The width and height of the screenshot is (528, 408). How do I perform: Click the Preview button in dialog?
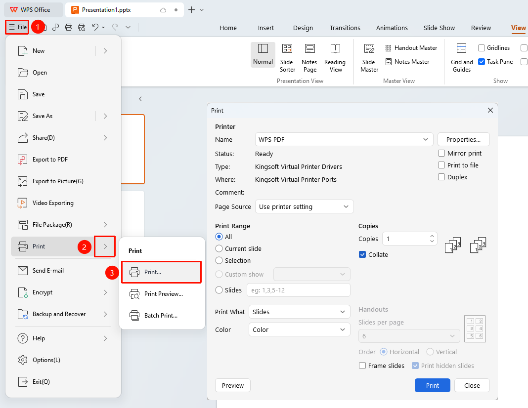click(233, 385)
